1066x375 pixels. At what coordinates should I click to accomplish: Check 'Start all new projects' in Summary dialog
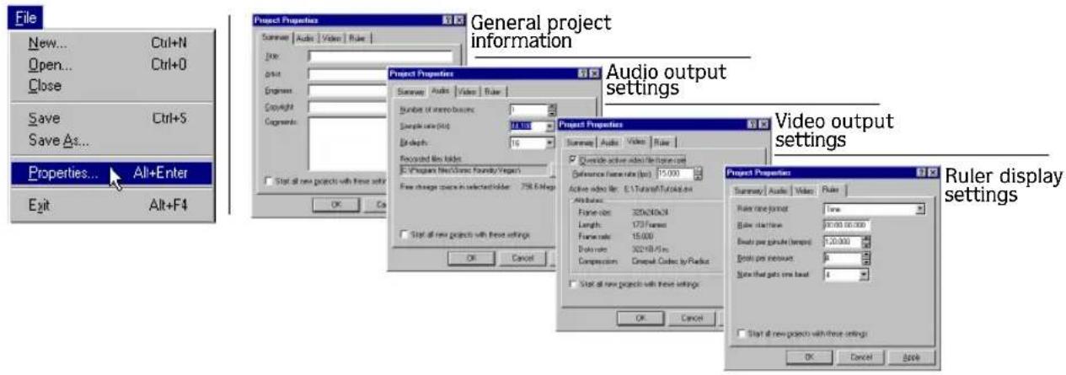pyautogui.click(x=270, y=180)
